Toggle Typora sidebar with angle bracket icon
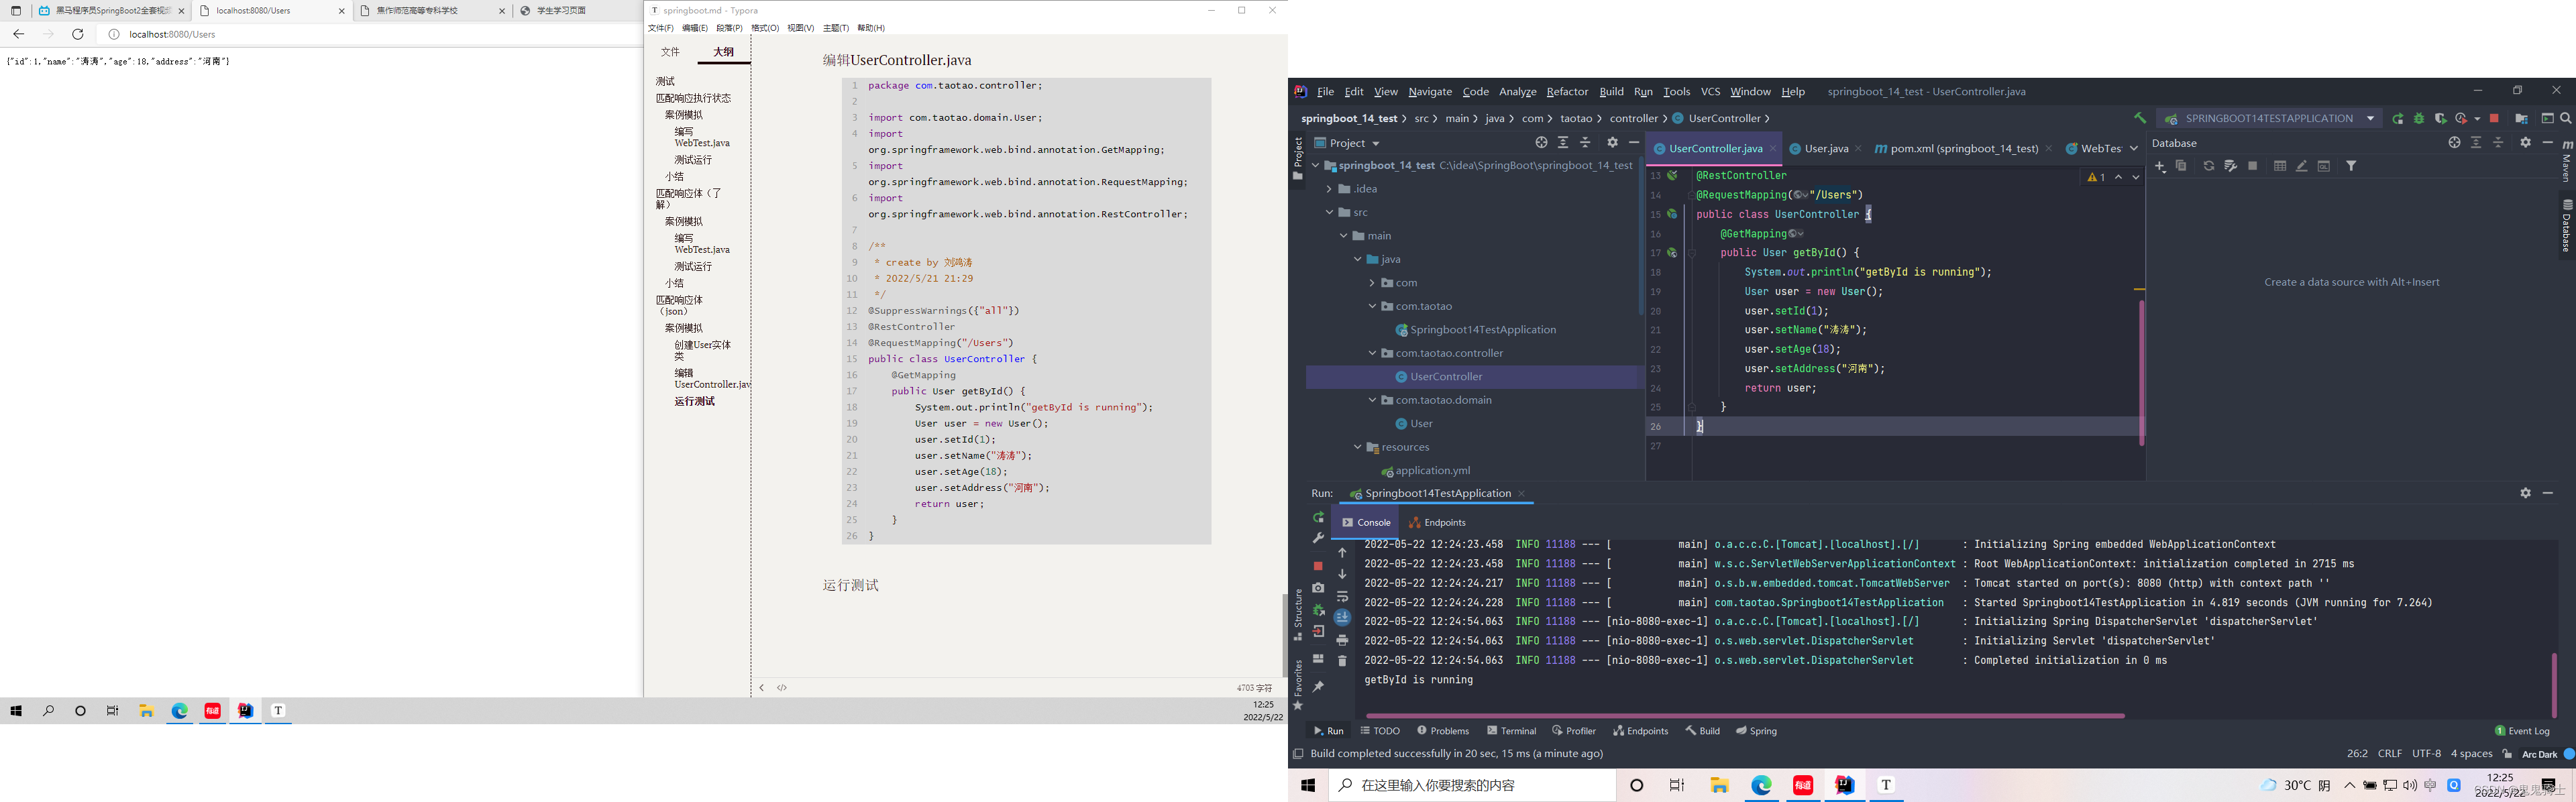The image size is (2576, 802). [761, 687]
